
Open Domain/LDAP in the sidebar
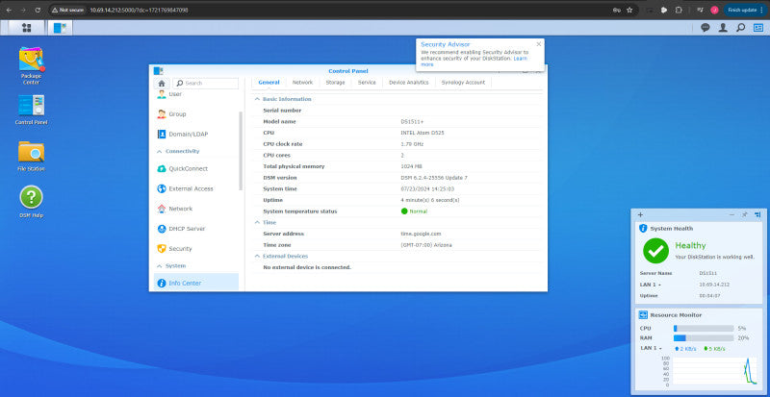tap(196, 134)
